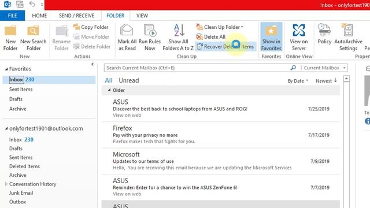Toggle Newest sort order
Viewport: 370px width, 208px height.
326,81
